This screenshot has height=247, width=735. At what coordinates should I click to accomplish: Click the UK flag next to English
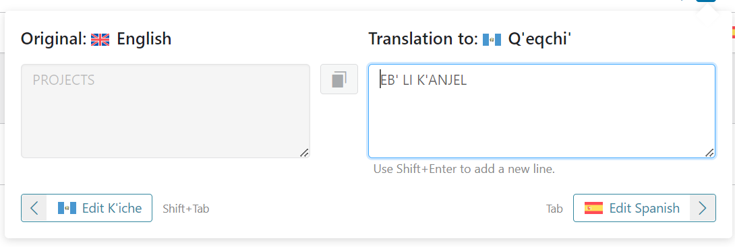100,40
